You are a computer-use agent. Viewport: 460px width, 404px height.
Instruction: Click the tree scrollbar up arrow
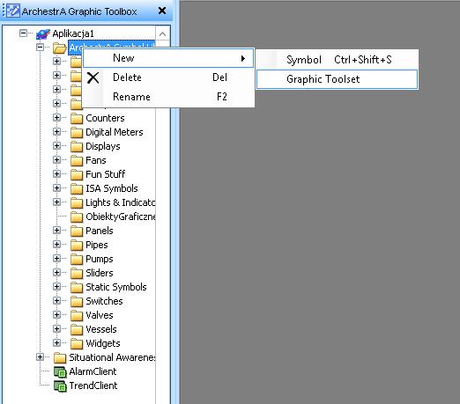click(162, 34)
